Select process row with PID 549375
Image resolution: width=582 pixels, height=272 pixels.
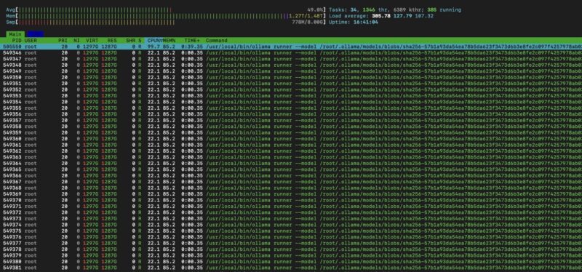[x=291, y=231]
